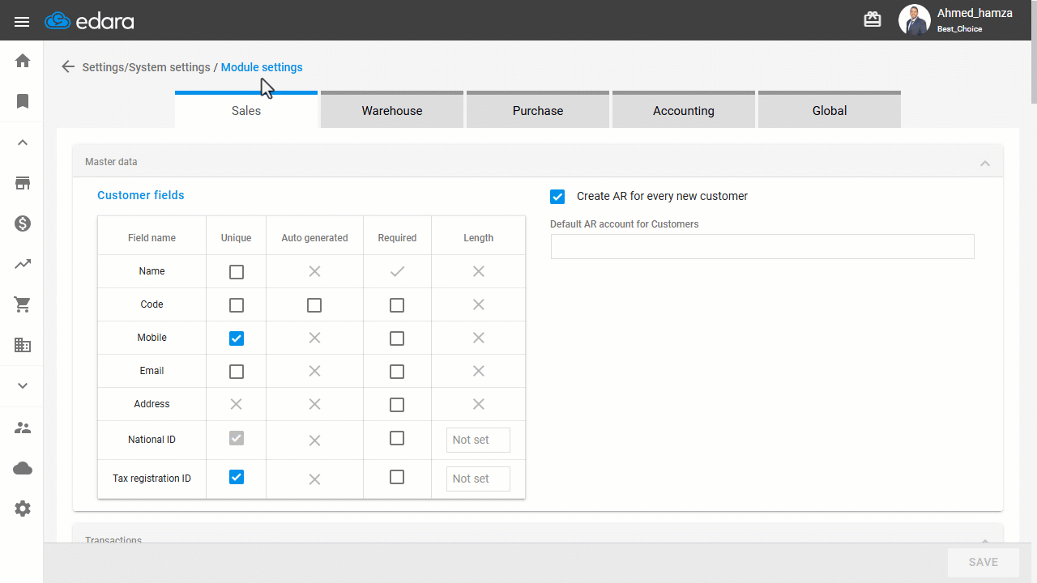Viewport: 1037px width, 583px height.
Task: Open the people icon in sidebar
Action: click(x=23, y=428)
